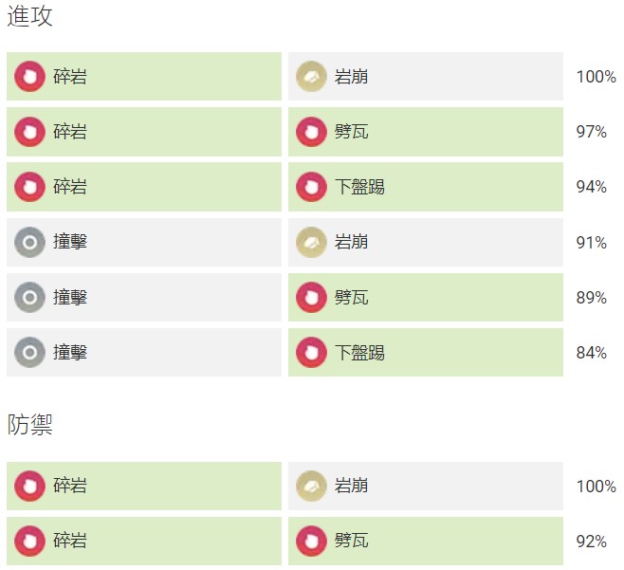Viewport: 624px width, 570px height.
Task: Open the 岩崩 move in the top 進攻 row
Action: (352, 77)
